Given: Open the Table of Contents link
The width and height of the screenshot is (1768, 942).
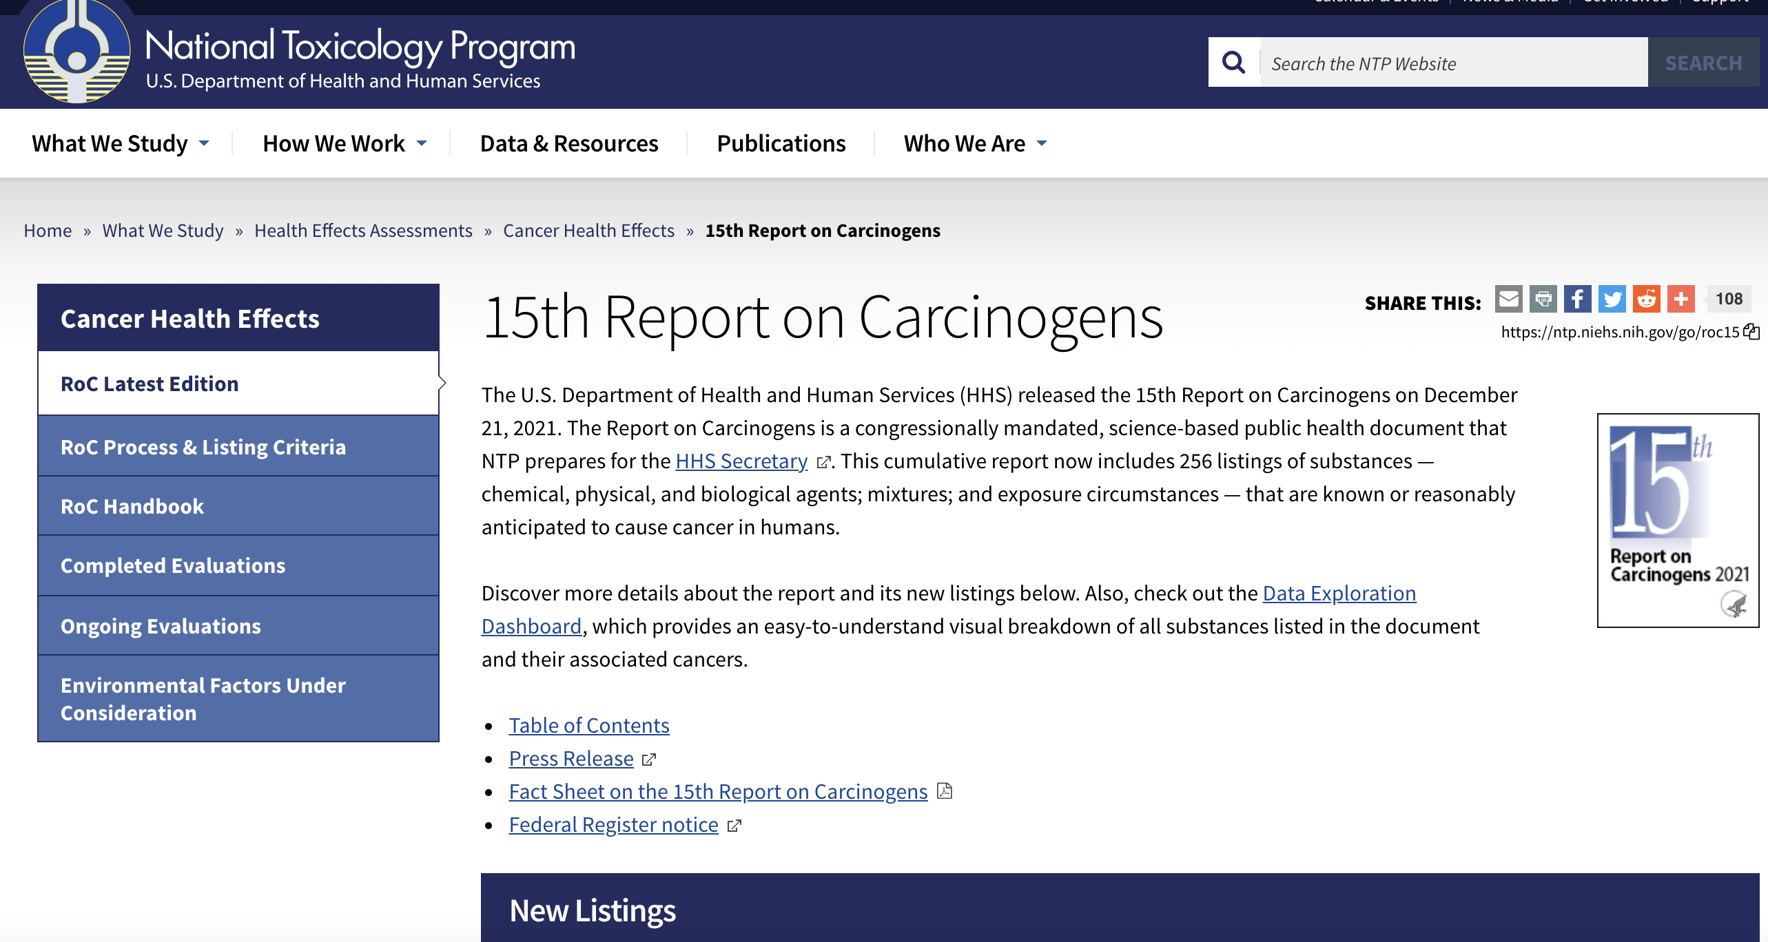Looking at the screenshot, I should pyautogui.click(x=589, y=725).
